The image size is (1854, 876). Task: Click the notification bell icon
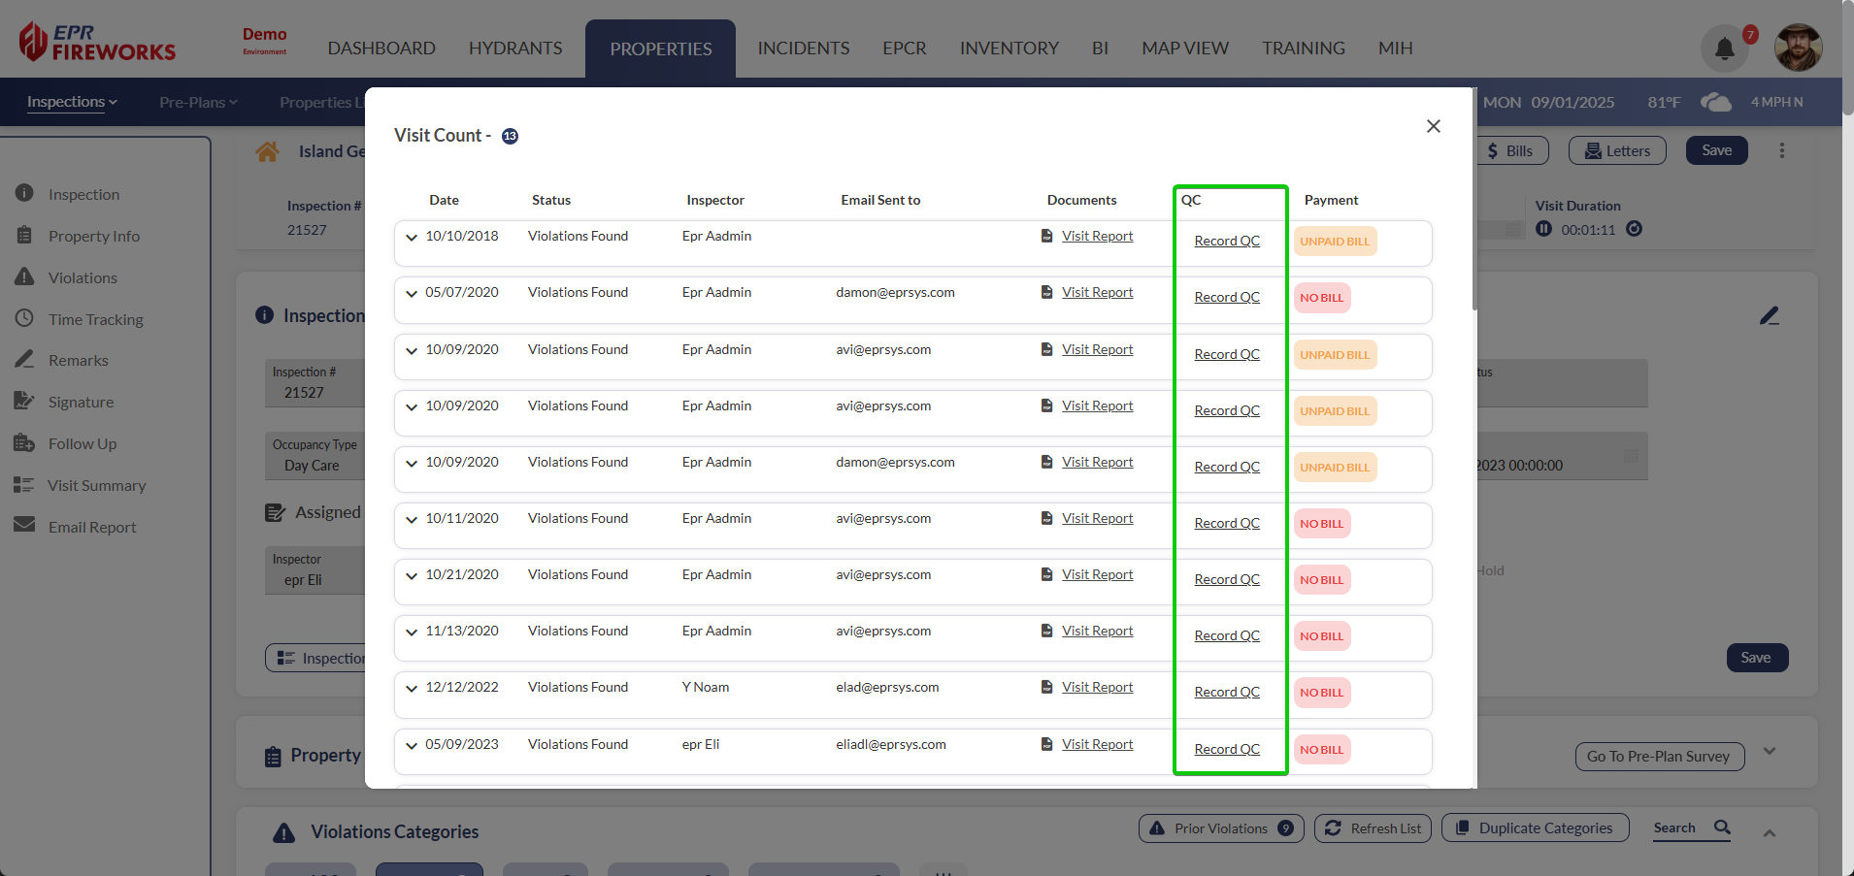pos(1724,49)
